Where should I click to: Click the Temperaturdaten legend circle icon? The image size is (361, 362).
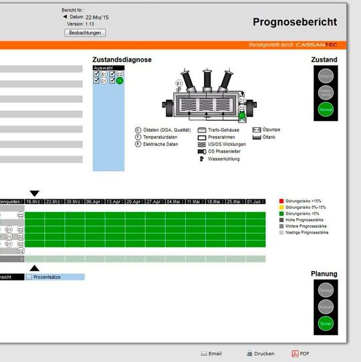click(x=138, y=137)
